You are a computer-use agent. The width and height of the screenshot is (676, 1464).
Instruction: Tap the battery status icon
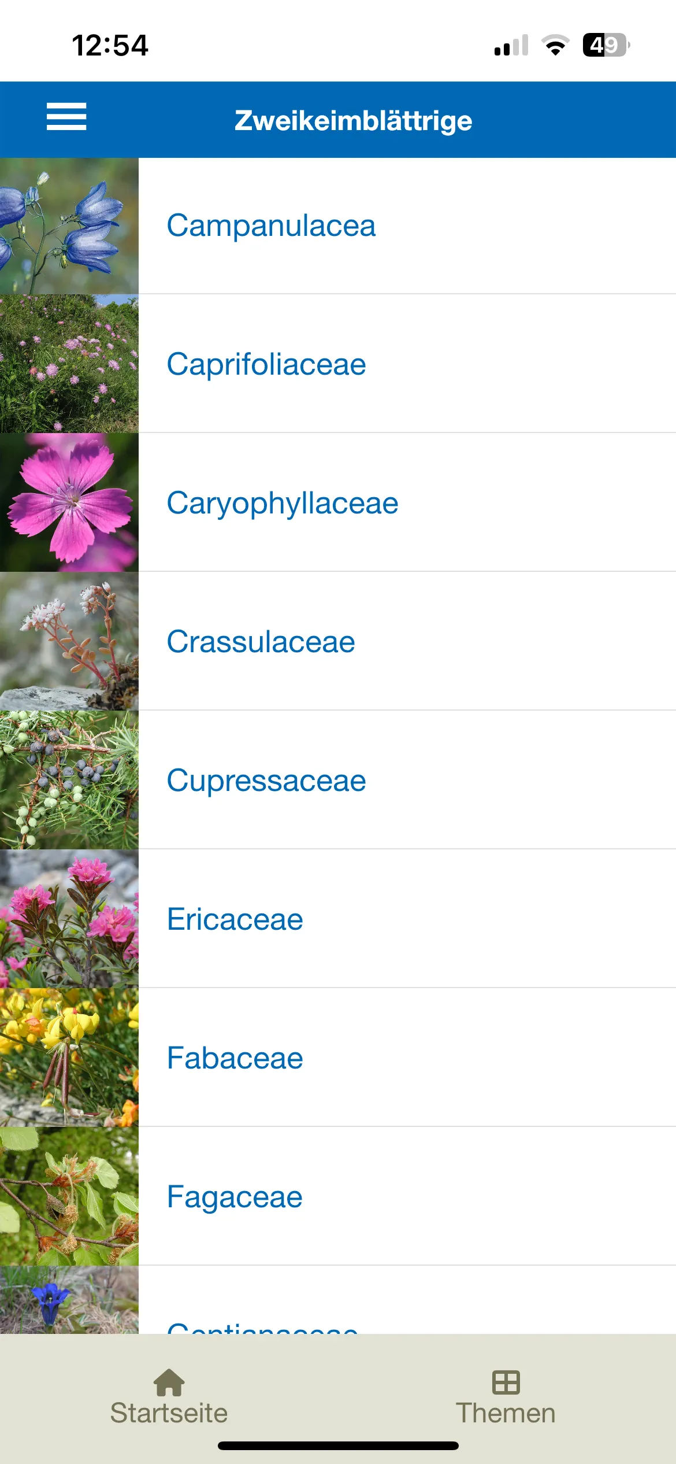coord(606,45)
